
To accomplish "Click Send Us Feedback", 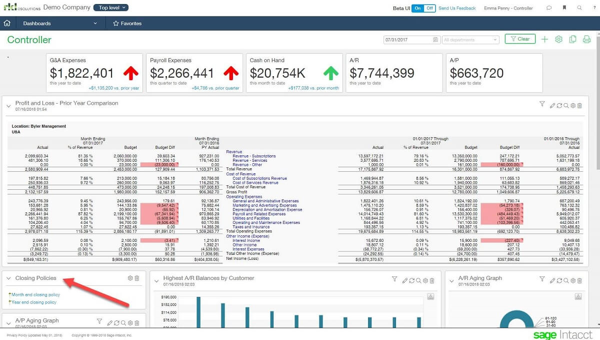I will (457, 9).
